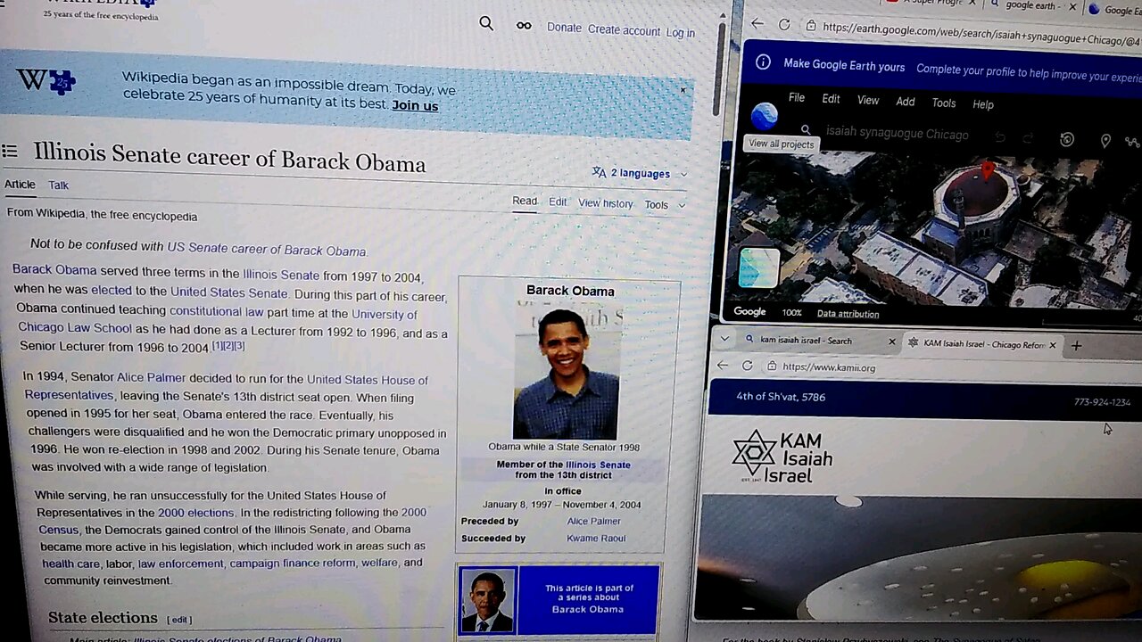Select the add placemark pin tool in Google Earth
Viewport: 1142px width, 642px height.
1105,141
